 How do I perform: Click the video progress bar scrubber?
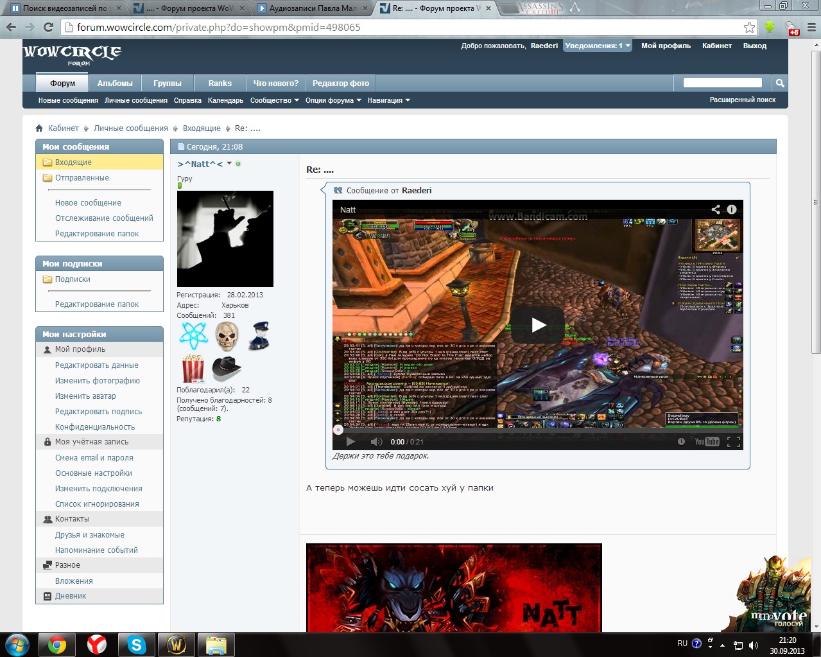tap(338, 430)
